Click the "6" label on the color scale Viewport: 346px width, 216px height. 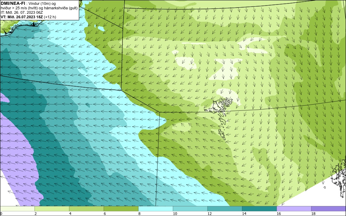click(x=105, y=214)
